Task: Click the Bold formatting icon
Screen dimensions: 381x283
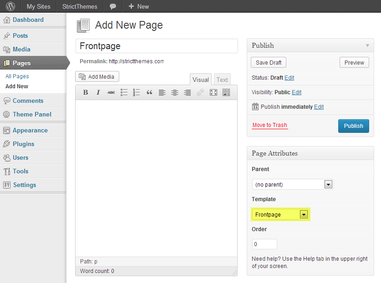Action: pos(86,92)
